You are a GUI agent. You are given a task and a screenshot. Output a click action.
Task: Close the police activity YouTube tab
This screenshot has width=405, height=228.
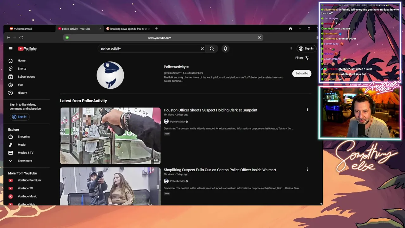[x=100, y=29]
